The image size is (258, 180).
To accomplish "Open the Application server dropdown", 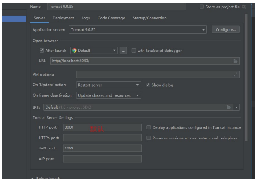I will [x=138, y=29].
